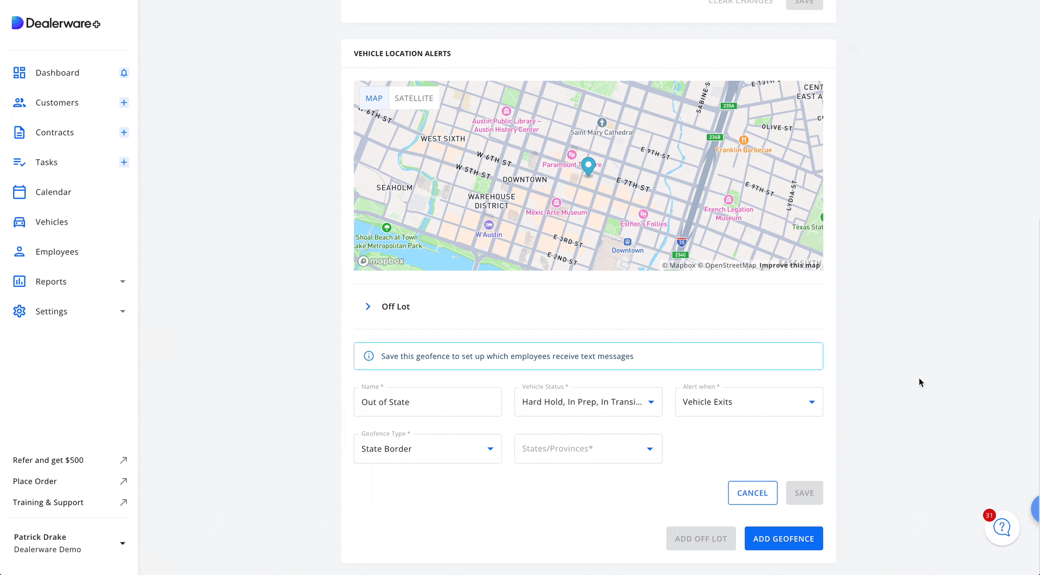Open Place Order external arrow

[124, 481]
